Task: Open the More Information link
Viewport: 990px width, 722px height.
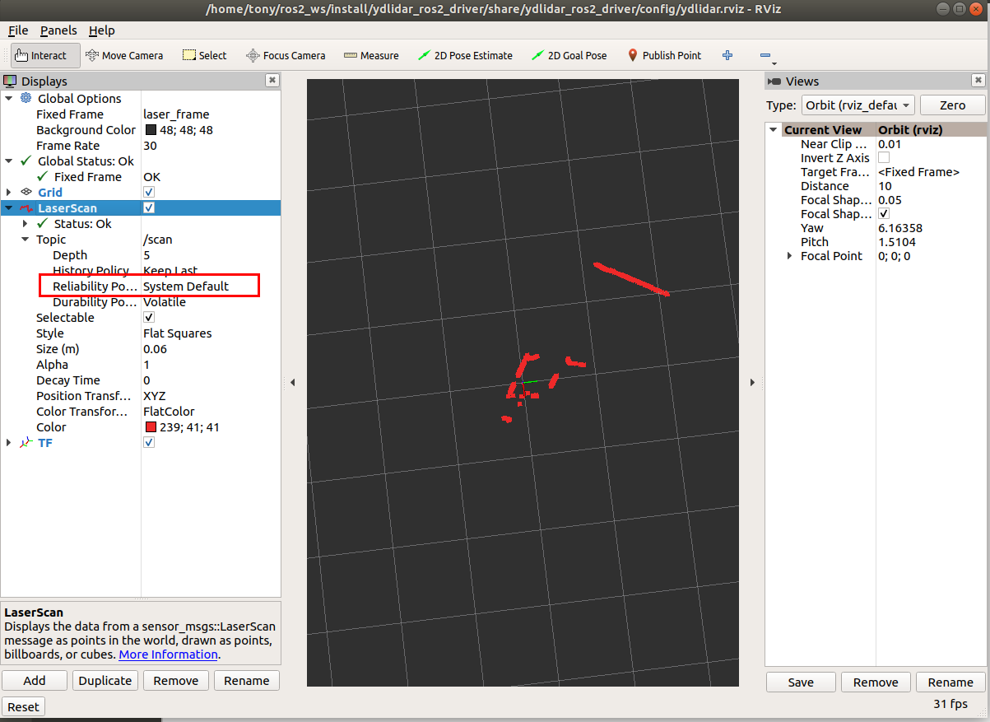Action: click(x=169, y=654)
